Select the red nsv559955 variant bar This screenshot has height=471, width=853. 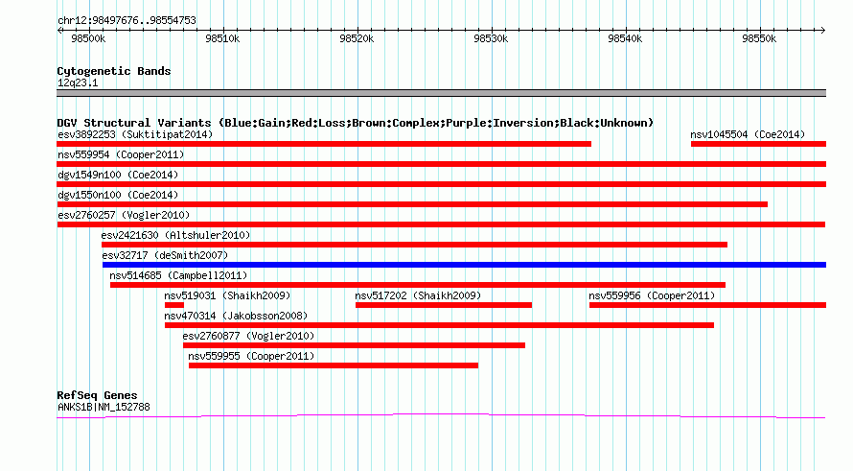click(x=334, y=365)
